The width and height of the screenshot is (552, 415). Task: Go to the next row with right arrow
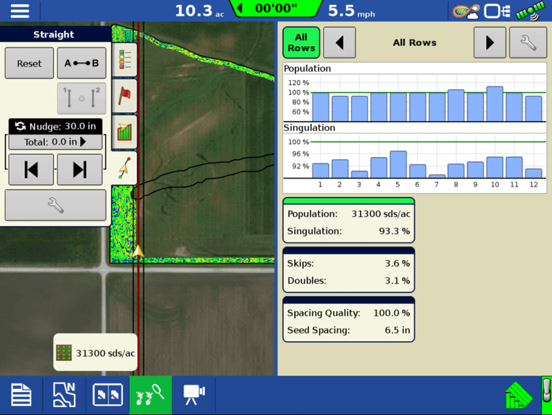[x=489, y=43]
